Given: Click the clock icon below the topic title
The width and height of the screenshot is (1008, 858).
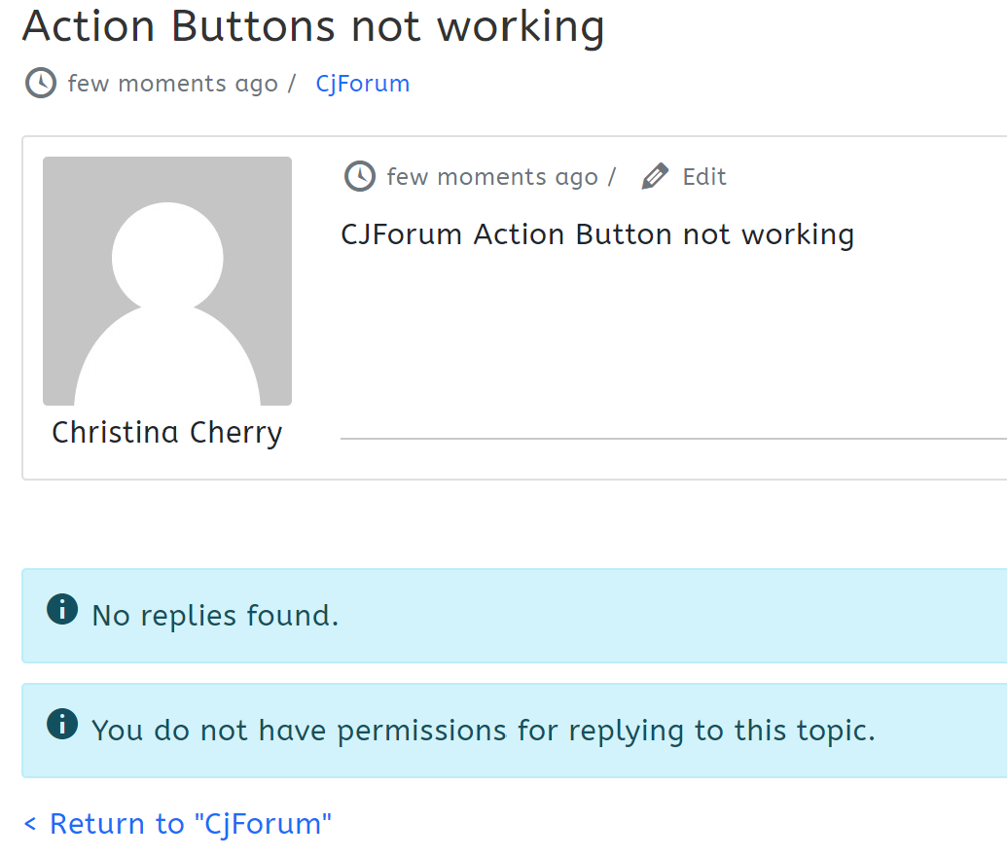Looking at the screenshot, I should (x=40, y=84).
